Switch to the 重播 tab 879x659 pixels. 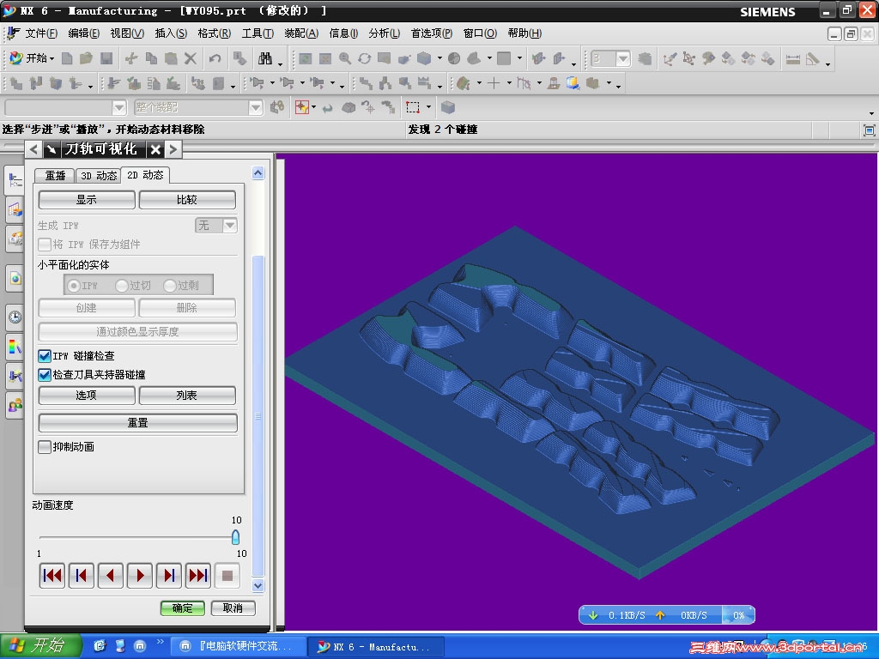(55, 175)
